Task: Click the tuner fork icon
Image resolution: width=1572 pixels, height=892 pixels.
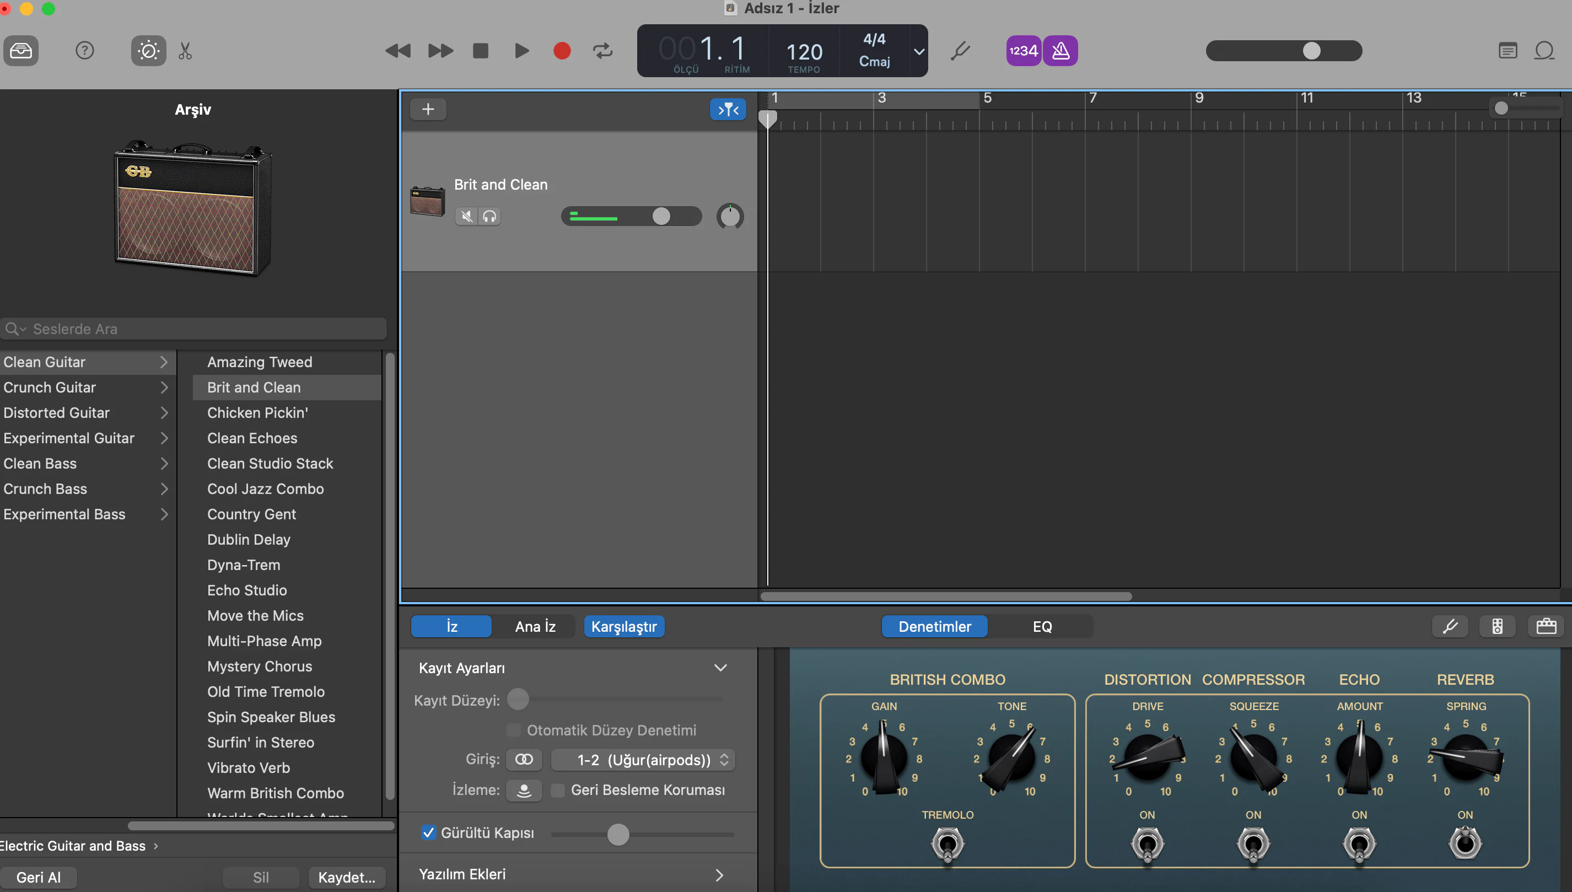Action: 960,50
